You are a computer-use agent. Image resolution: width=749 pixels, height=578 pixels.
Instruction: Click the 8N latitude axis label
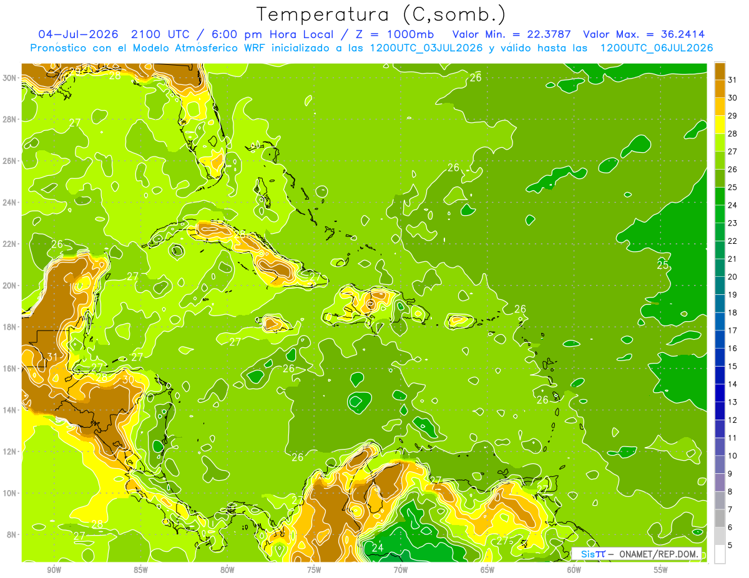[x=11, y=534]
